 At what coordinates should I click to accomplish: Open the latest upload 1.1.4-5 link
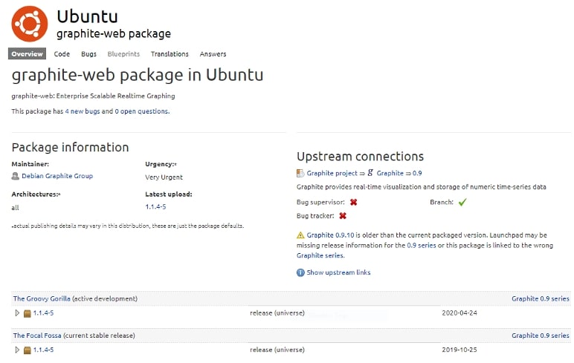(155, 206)
